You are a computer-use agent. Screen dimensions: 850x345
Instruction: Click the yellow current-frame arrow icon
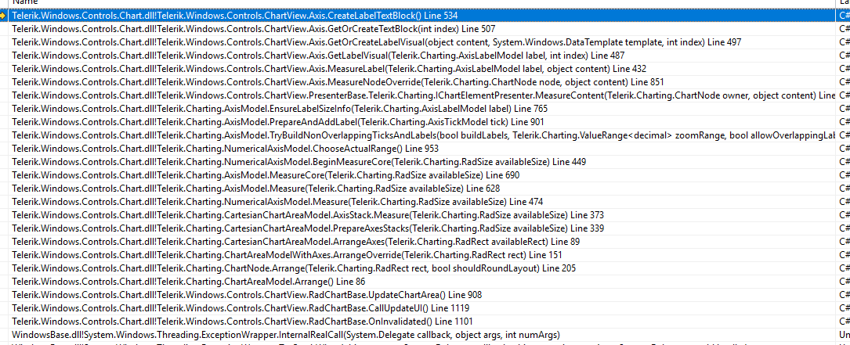coord(4,16)
